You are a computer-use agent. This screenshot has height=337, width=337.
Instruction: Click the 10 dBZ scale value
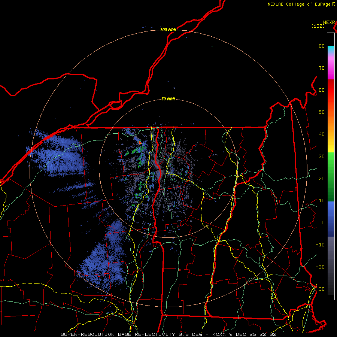pyautogui.click(x=322, y=201)
